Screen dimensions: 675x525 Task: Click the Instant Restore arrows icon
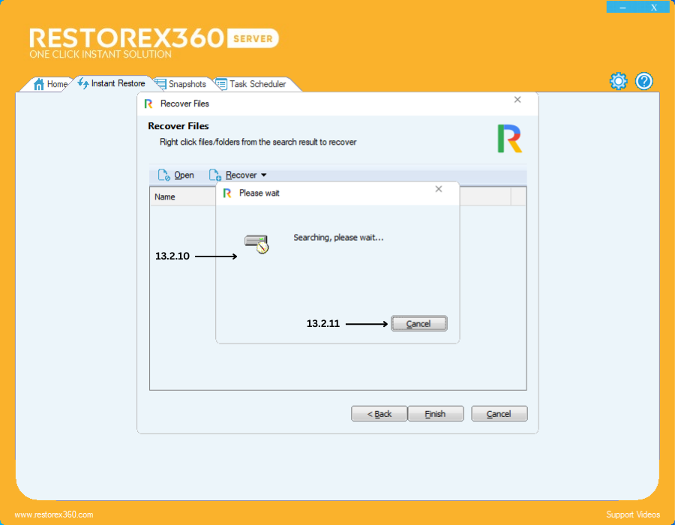click(83, 83)
